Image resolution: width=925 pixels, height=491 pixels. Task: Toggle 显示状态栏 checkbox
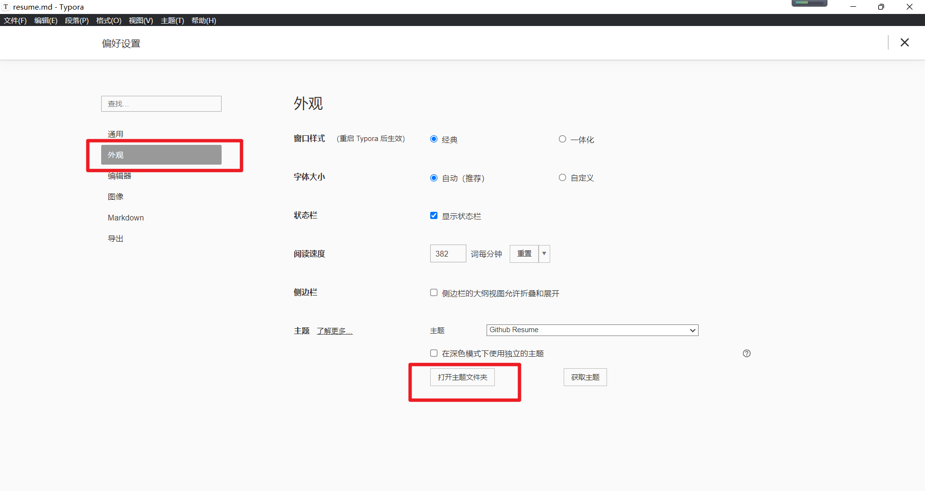pos(434,216)
